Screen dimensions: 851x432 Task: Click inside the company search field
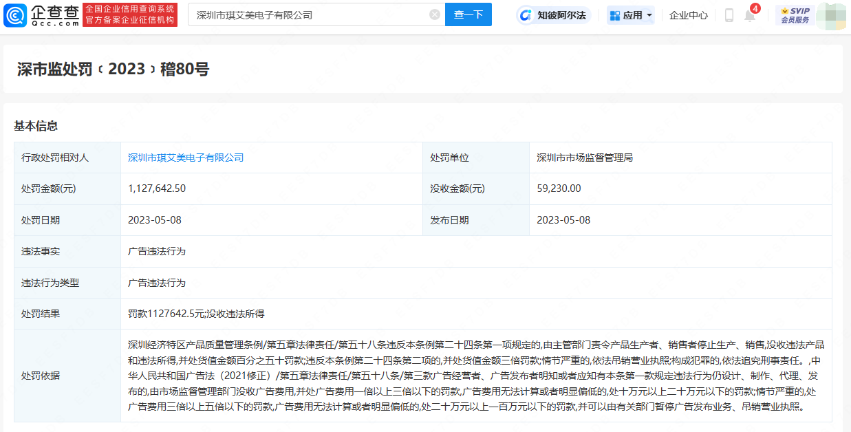pos(310,14)
